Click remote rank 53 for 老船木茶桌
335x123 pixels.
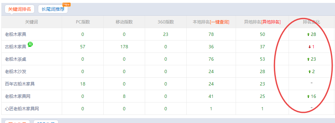pyautogui.click(x=262, y=59)
